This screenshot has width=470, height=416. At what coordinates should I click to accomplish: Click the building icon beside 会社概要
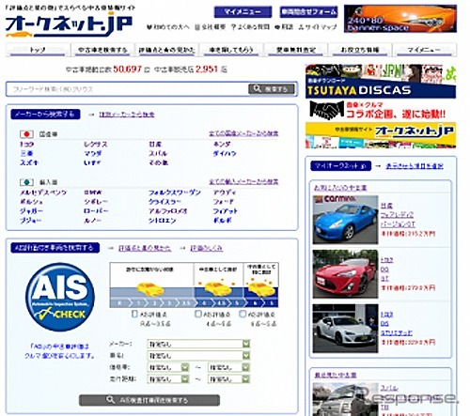[x=197, y=27]
